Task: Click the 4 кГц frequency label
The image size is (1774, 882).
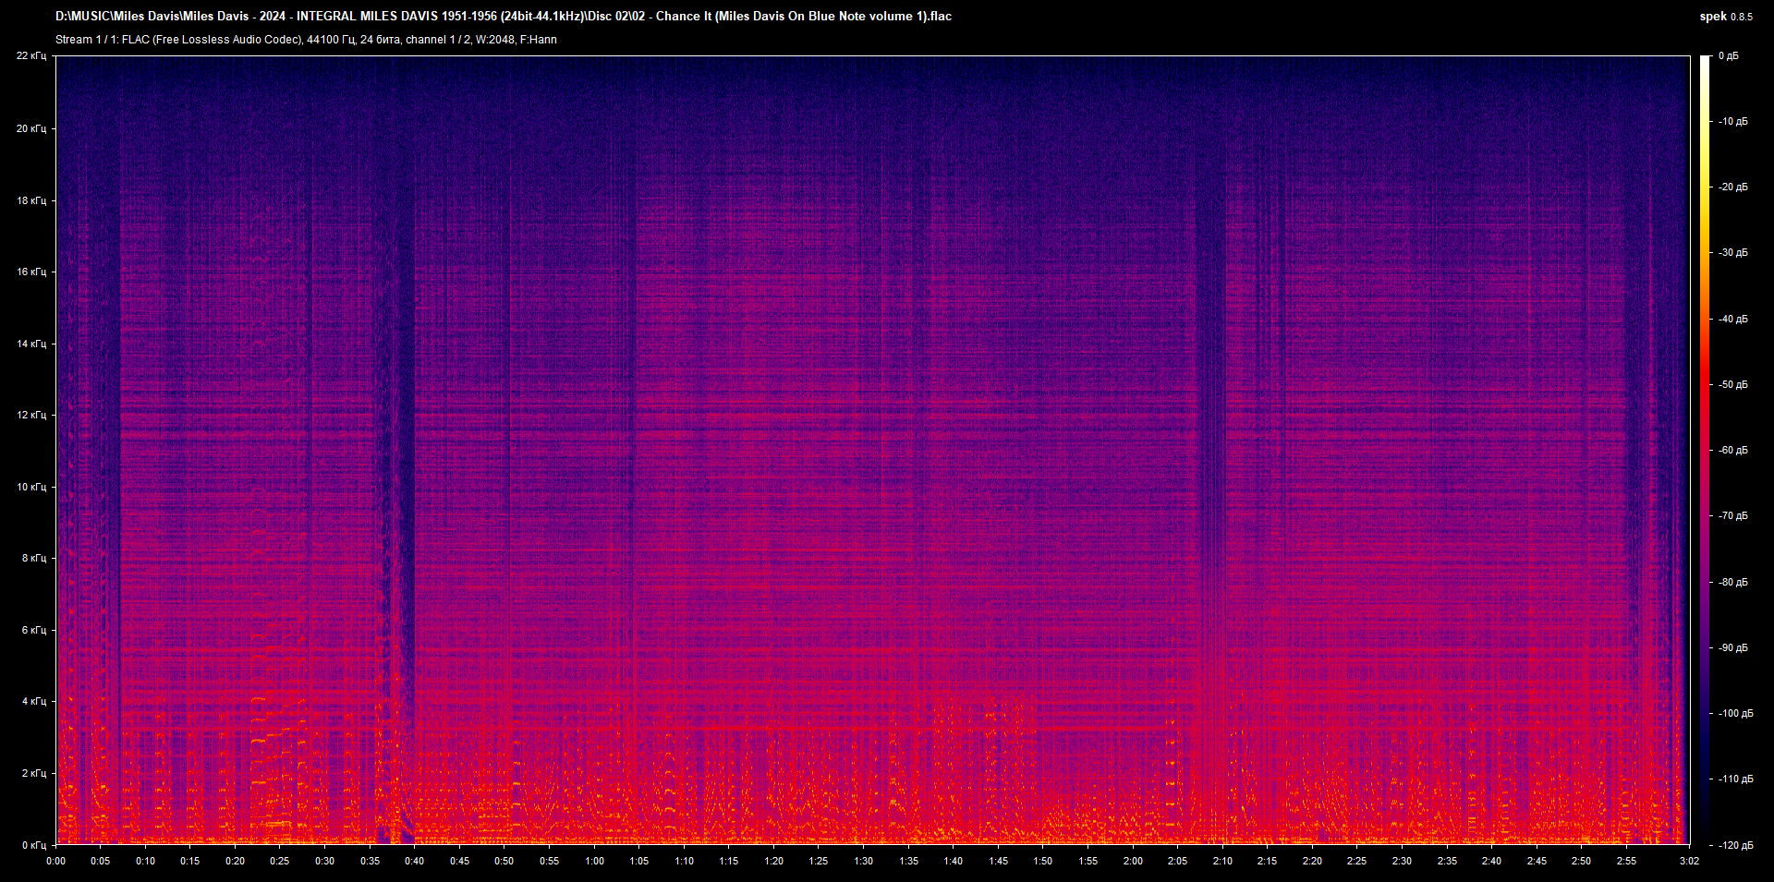Action: pyautogui.click(x=34, y=701)
